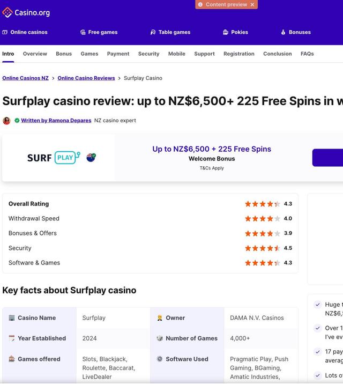343x384 pixels.
Task: Select the Security section tab
Action: click(x=148, y=54)
